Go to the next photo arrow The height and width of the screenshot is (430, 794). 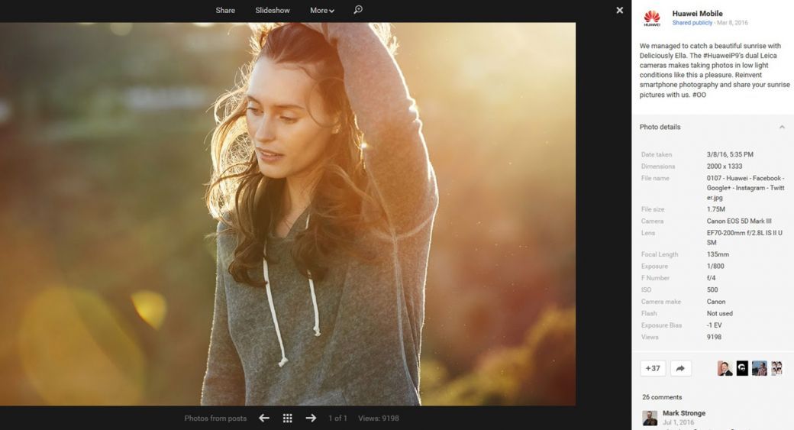[x=311, y=418]
